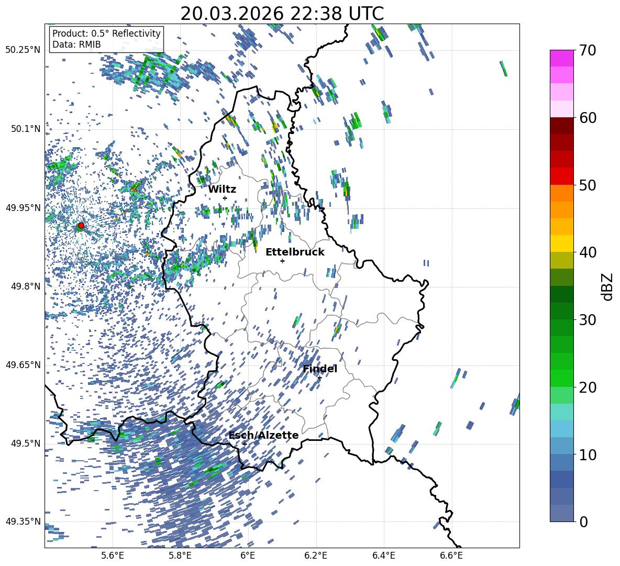Click the red radar site marker dot

point(81,226)
